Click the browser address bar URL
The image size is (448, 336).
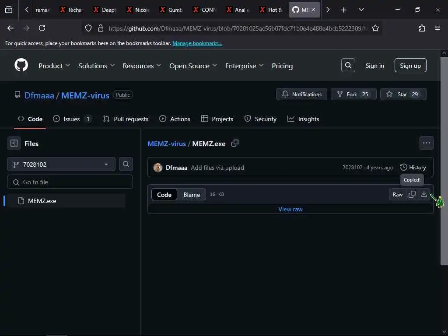point(237,28)
